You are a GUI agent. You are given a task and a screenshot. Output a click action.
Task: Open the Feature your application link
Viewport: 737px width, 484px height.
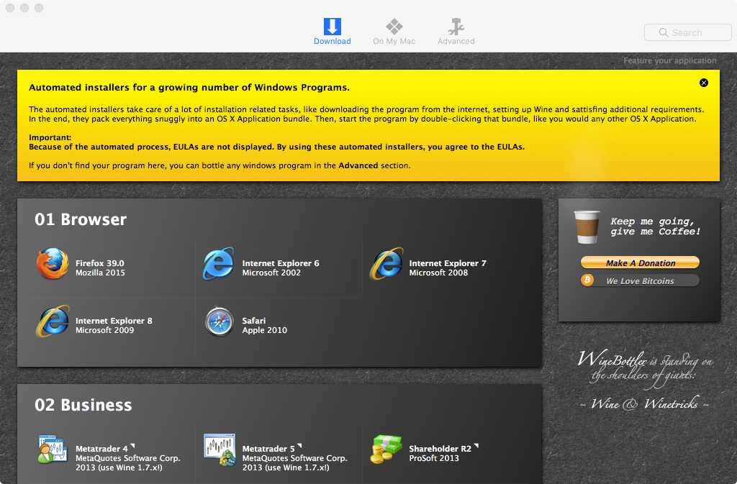point(670,60)
